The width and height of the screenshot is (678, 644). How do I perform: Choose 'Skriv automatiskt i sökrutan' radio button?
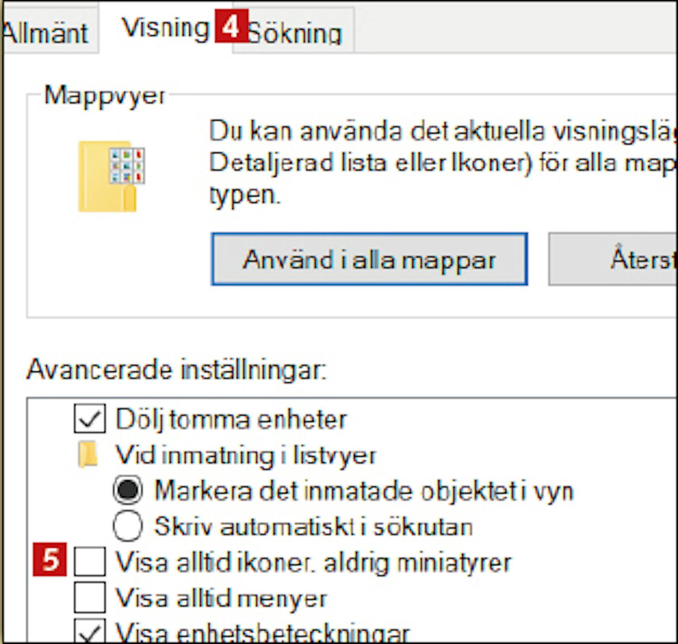pyautogui.click(x=127, y=526)
